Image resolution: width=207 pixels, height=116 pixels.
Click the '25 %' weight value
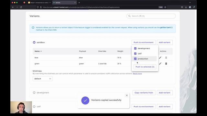point(119,64)
